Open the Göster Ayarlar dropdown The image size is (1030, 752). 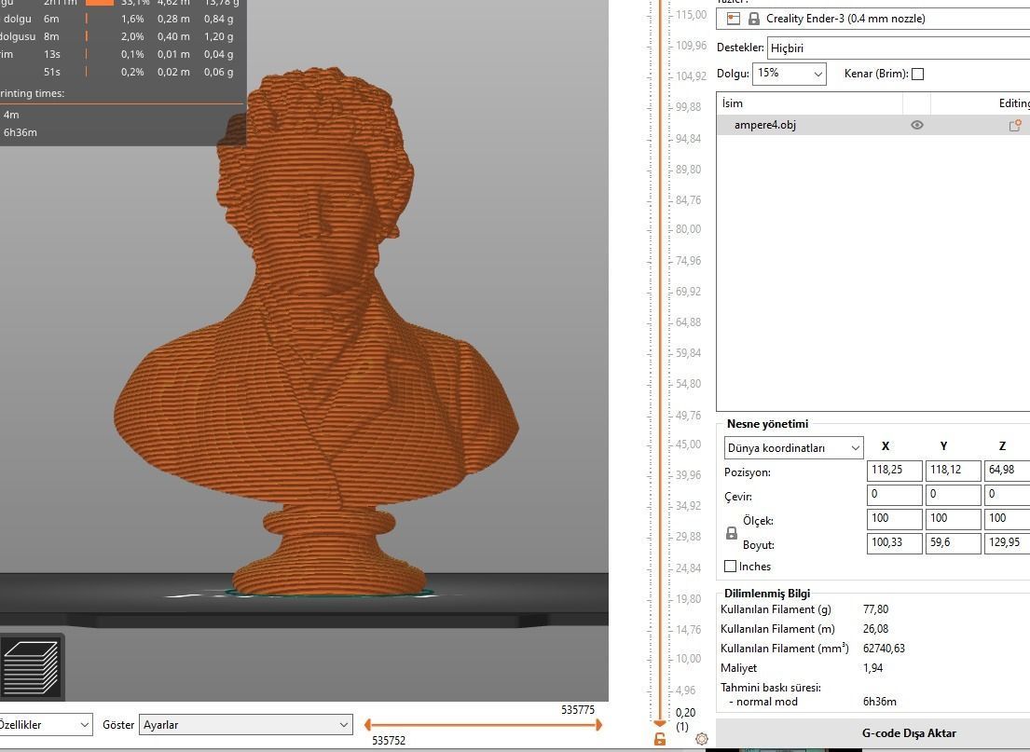(246, 724)
